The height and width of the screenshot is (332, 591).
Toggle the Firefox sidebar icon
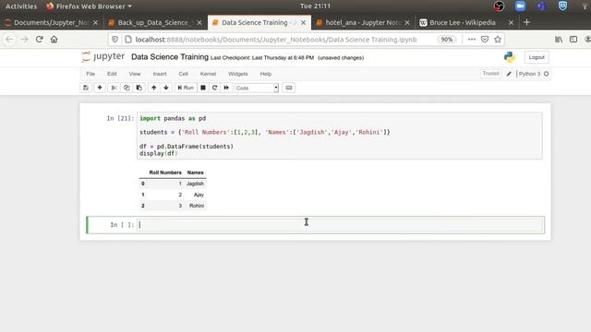[573, 39]
